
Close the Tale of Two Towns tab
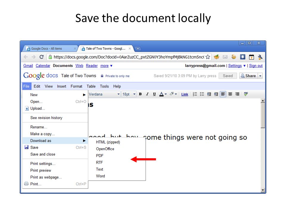[x=130, y=49]
